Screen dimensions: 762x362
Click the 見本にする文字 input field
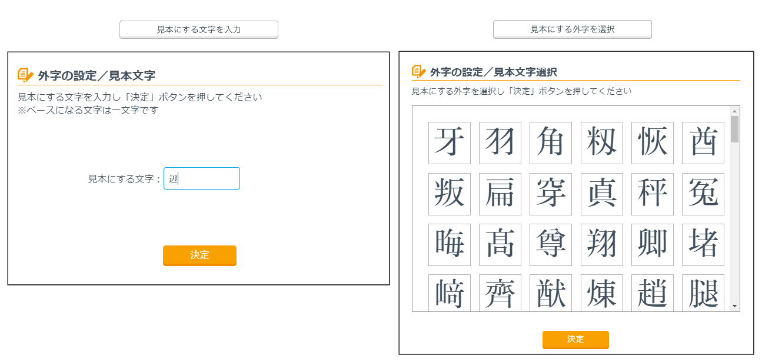(x=201, y=178)
